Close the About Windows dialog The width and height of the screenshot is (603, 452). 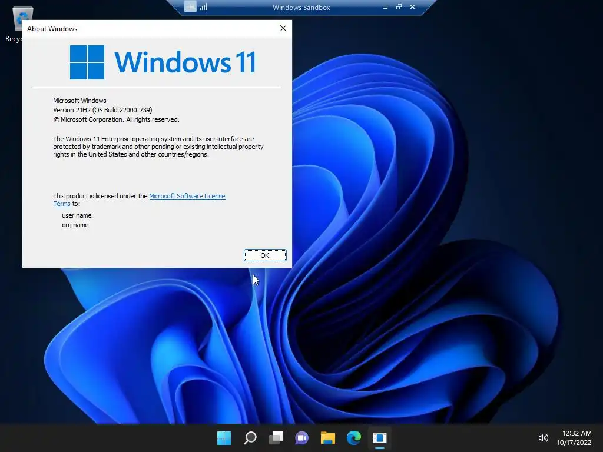283,28
